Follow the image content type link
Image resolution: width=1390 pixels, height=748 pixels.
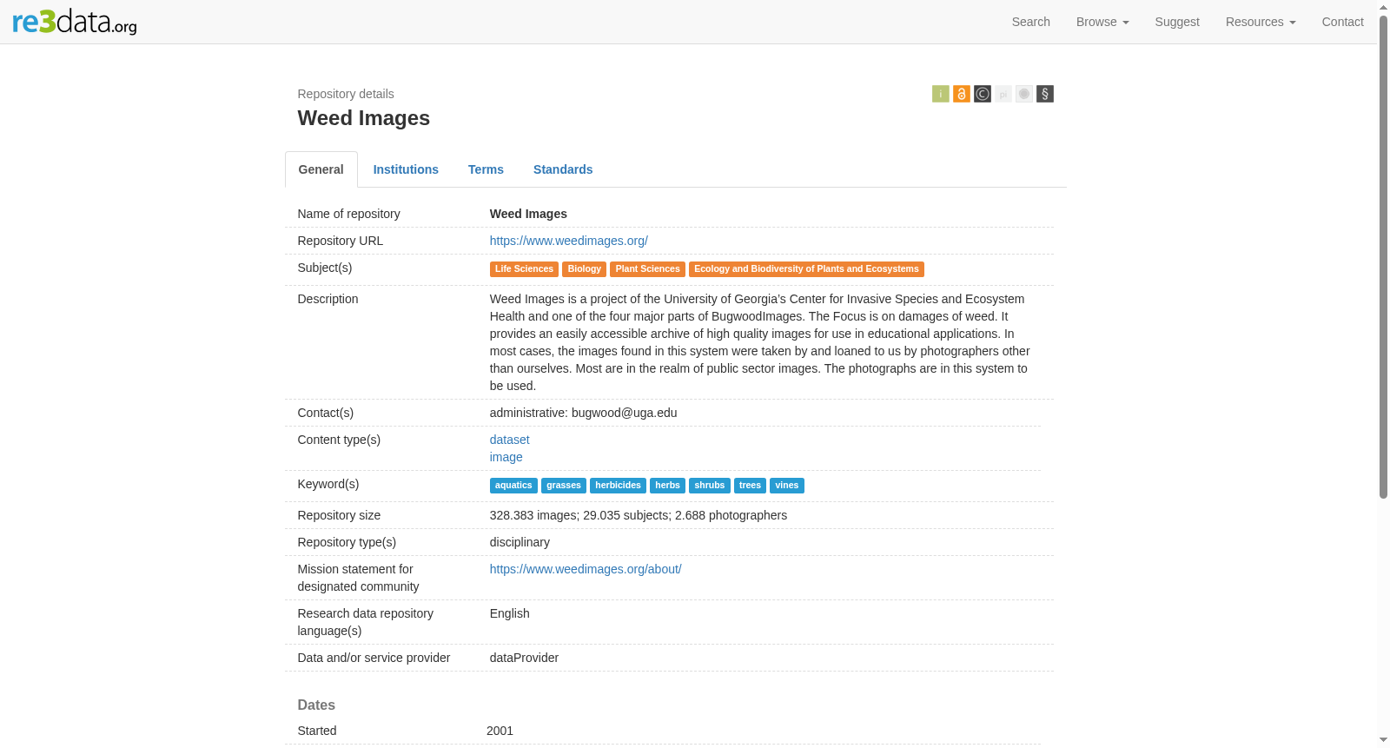click(x=506, y=457)
